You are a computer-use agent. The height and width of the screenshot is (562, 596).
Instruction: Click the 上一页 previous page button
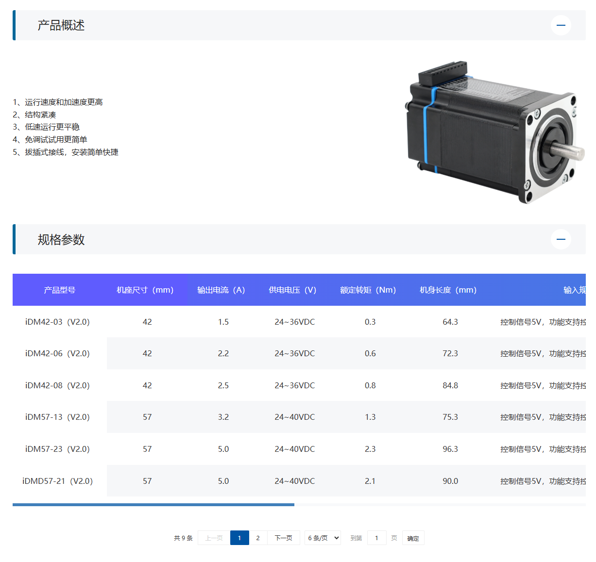214,538
